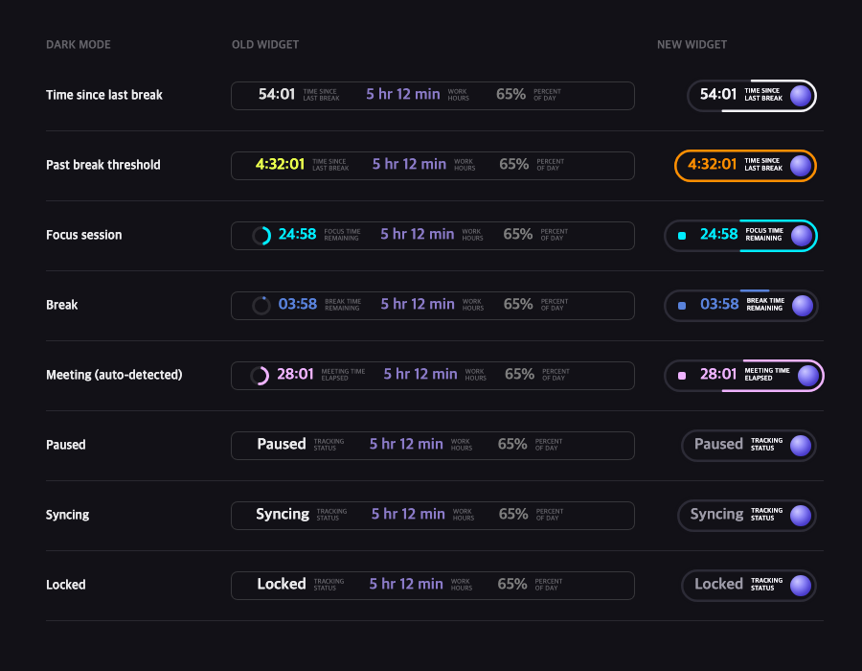Click pink progress ring in old Meeting widget

[260, 376]
